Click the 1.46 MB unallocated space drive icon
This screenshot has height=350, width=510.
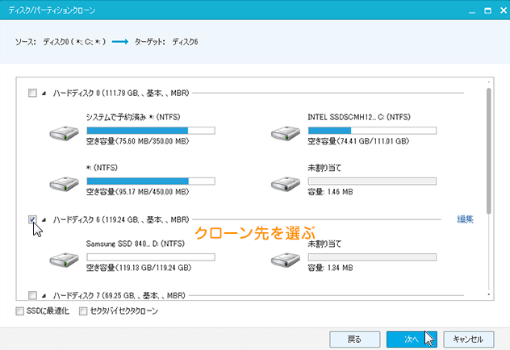(286, 184)
